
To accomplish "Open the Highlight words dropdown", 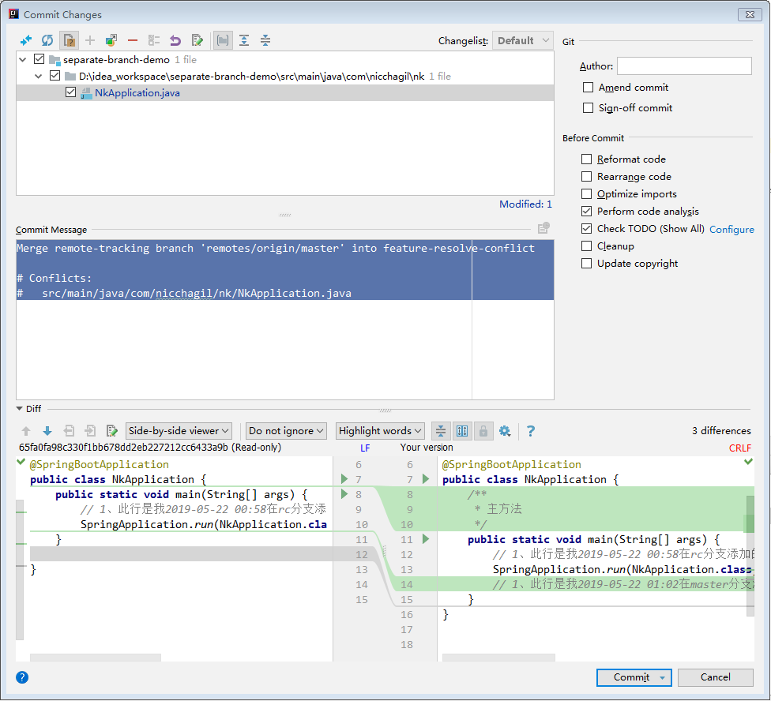I will point(380,431).
